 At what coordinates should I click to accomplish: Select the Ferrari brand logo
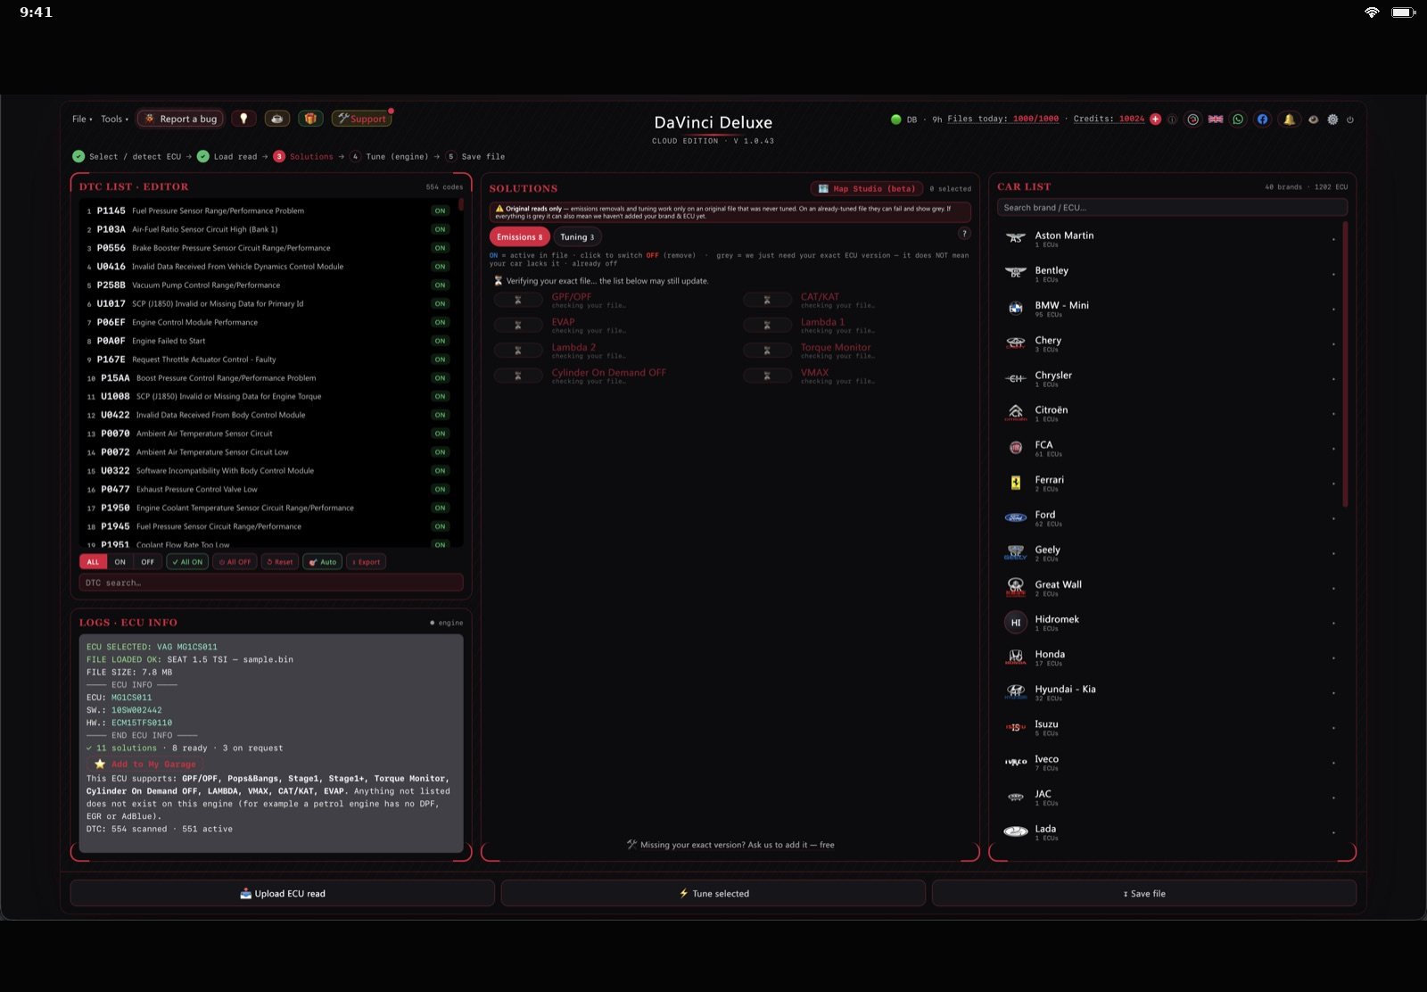pos(1016,483)
